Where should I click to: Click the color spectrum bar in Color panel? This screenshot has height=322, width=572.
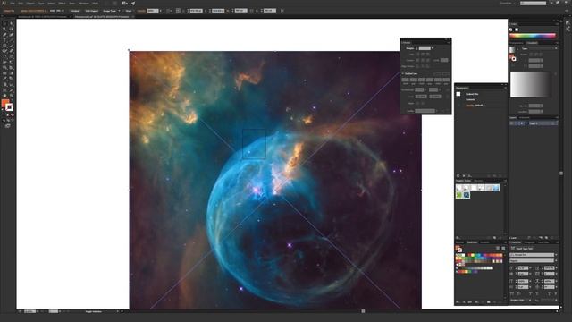(x=533, y=36)
